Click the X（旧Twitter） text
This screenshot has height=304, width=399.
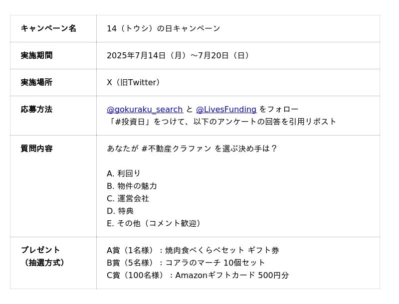click(133, 82)
